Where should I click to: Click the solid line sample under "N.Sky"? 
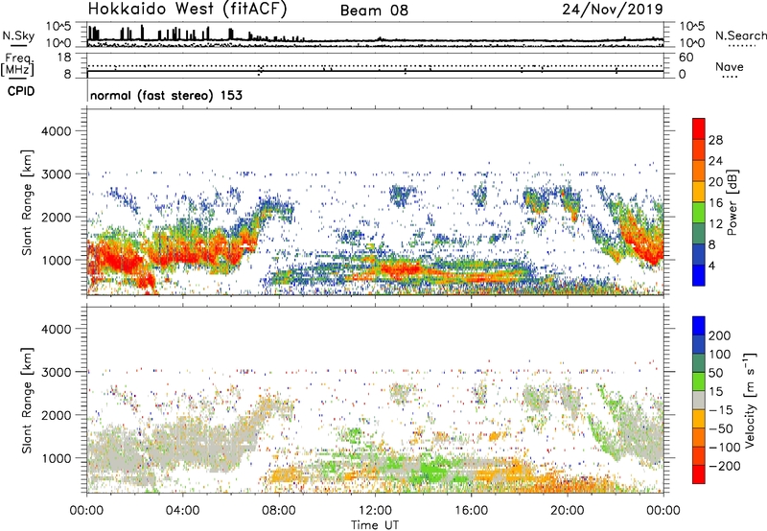point(18,45)
